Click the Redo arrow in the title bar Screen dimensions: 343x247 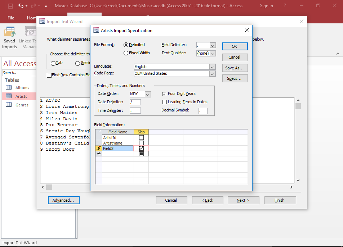point(34,6)
